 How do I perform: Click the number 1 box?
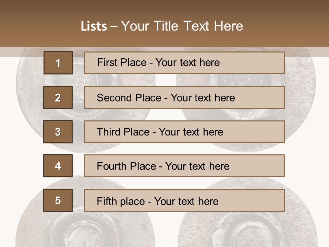pos(58,63)
